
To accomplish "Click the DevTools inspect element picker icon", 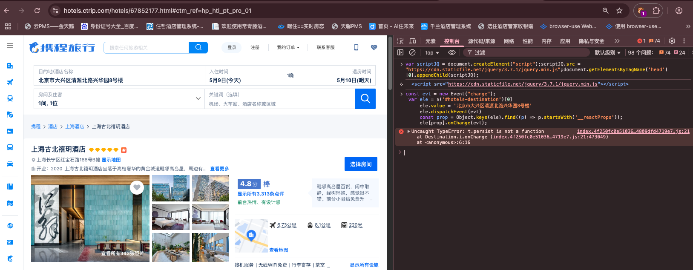I will pos(400,41).
